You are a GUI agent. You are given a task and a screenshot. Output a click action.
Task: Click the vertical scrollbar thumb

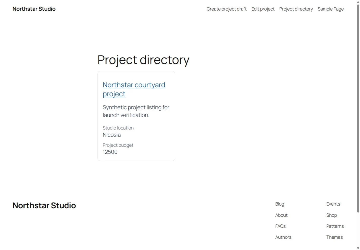click(x=358, y=108)
